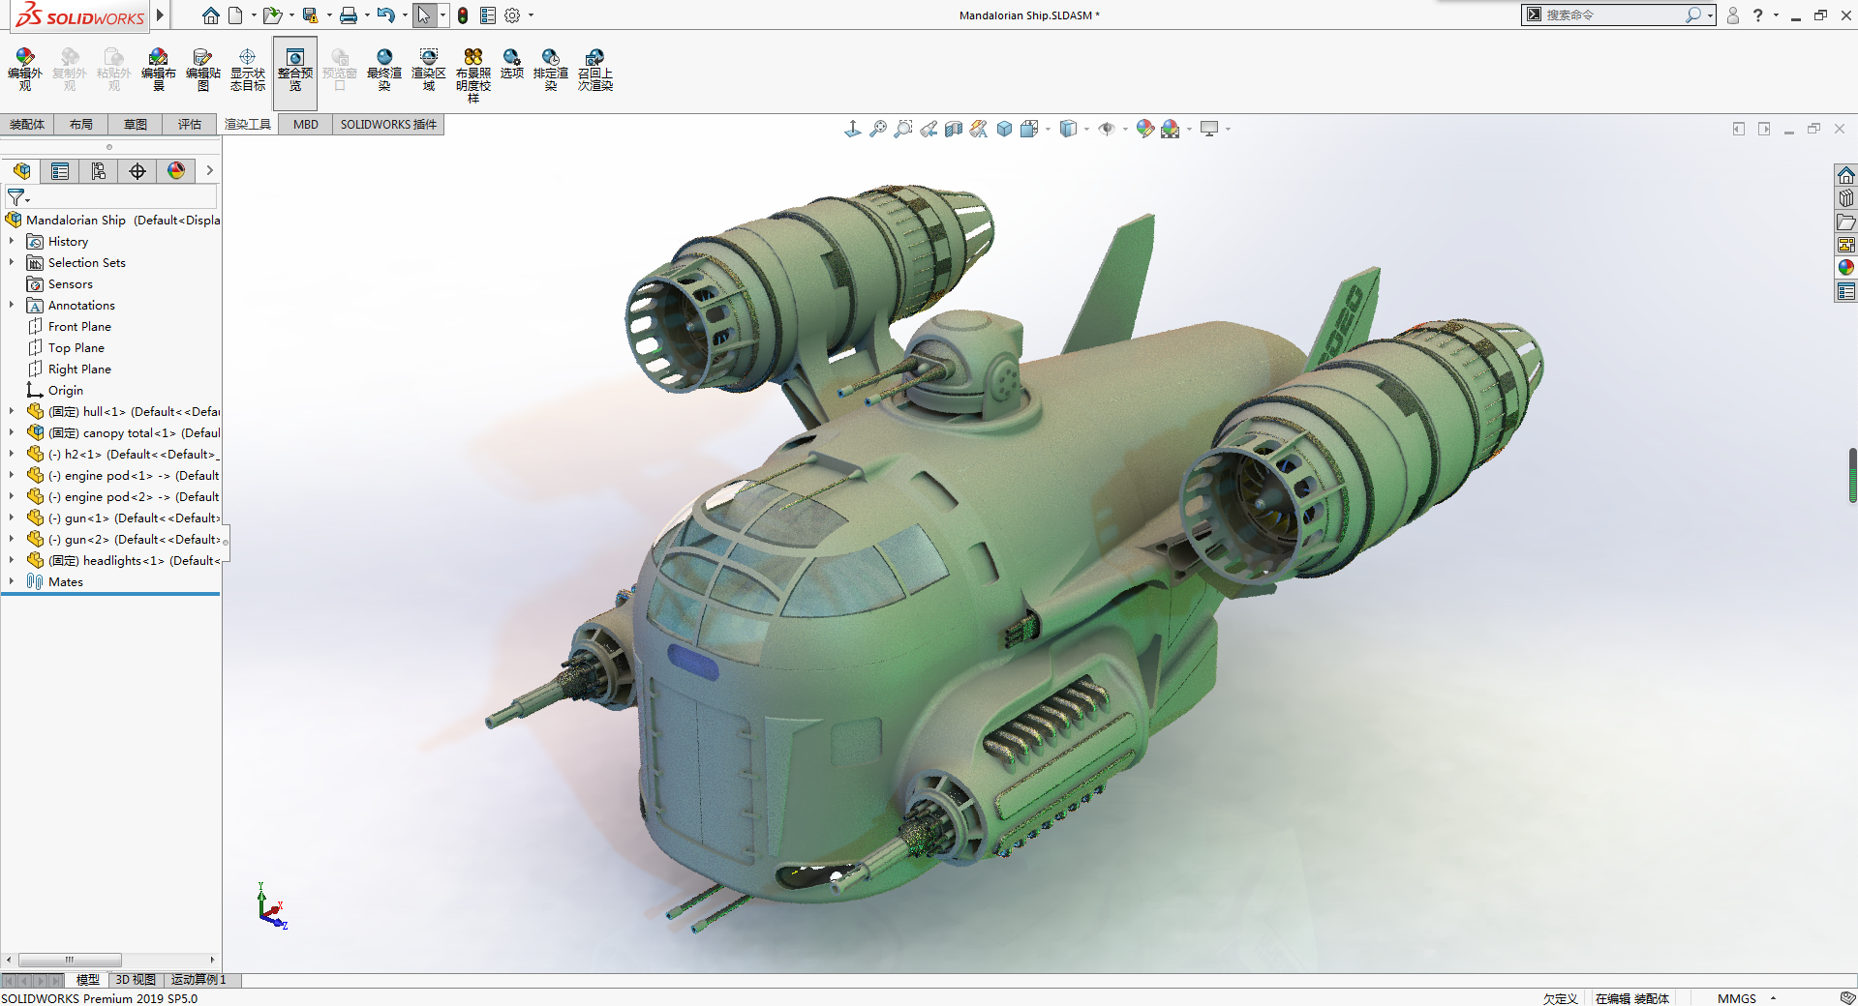This screenshot has width=1858, height=1006.
Task: Click the Dynamic Annotation Views icon
Action: [979, 129]
